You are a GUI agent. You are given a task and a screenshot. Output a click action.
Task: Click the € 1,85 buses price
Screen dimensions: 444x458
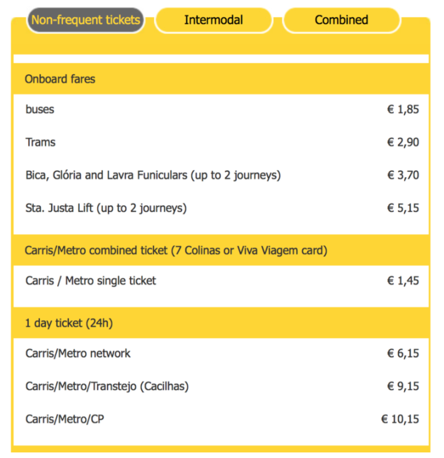403,110
